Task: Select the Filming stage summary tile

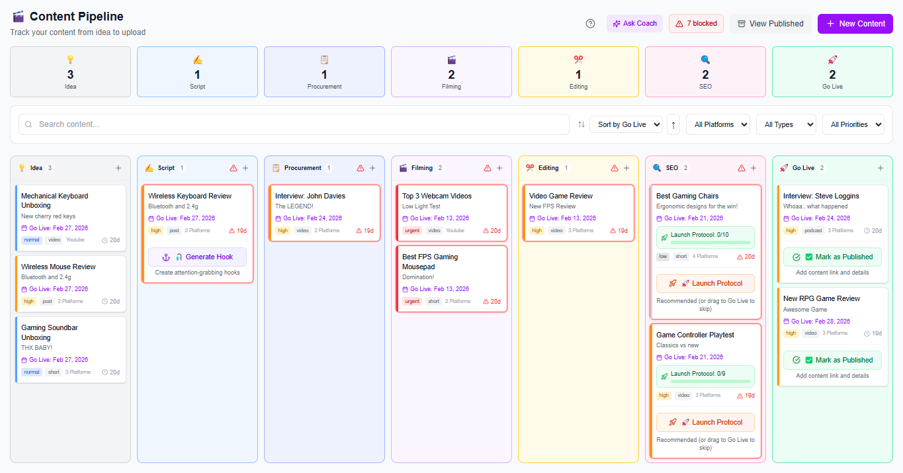Action: tap(451, 72)
